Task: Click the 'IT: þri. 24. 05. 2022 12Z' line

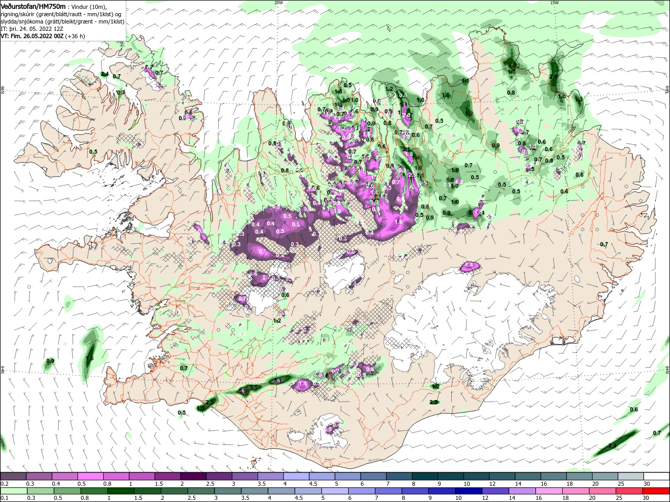Action: 32,29
